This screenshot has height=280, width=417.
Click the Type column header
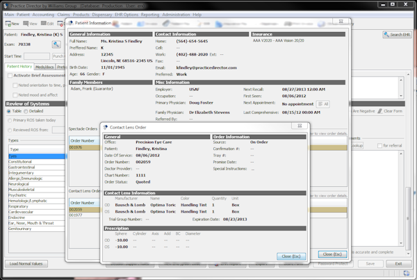[x=37, y=149]
